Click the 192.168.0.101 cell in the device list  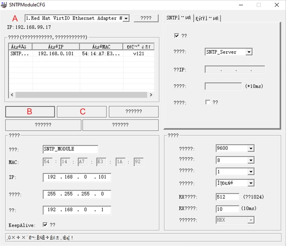[x=56, y=54]
